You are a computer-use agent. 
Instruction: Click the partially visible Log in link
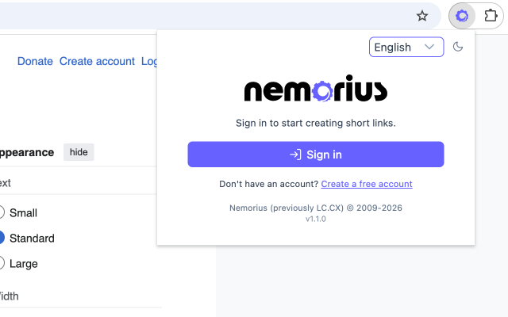pyautogui.click(x=149, y=62)
